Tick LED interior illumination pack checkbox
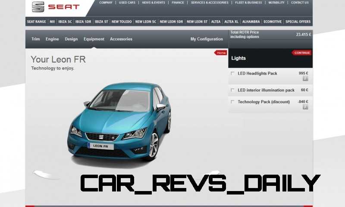 (x=232, y=90)
